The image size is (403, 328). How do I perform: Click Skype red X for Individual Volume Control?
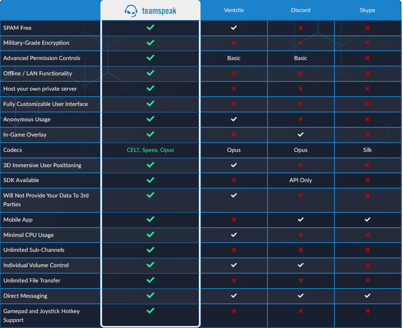click(368, 265)
